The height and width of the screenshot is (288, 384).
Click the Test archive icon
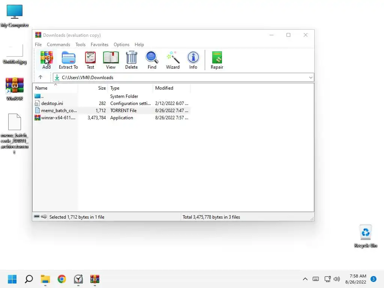[90, 60]
